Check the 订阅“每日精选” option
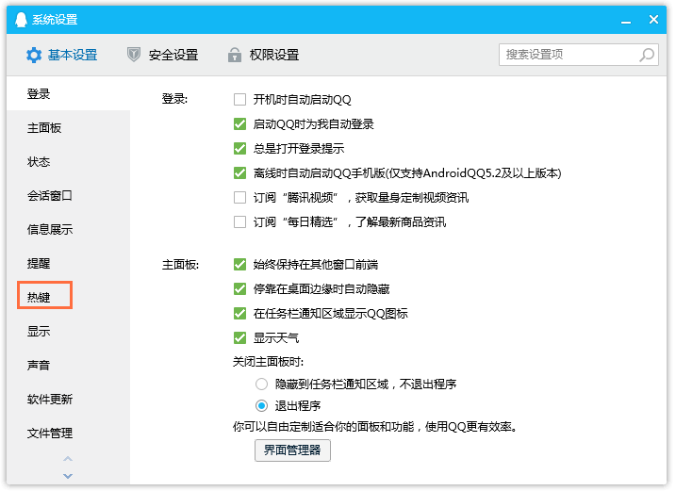The image size is (676, 491). click(x=239, y=222)
